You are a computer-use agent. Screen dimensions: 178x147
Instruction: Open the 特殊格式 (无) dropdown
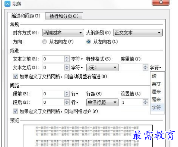tap(102, 68)
